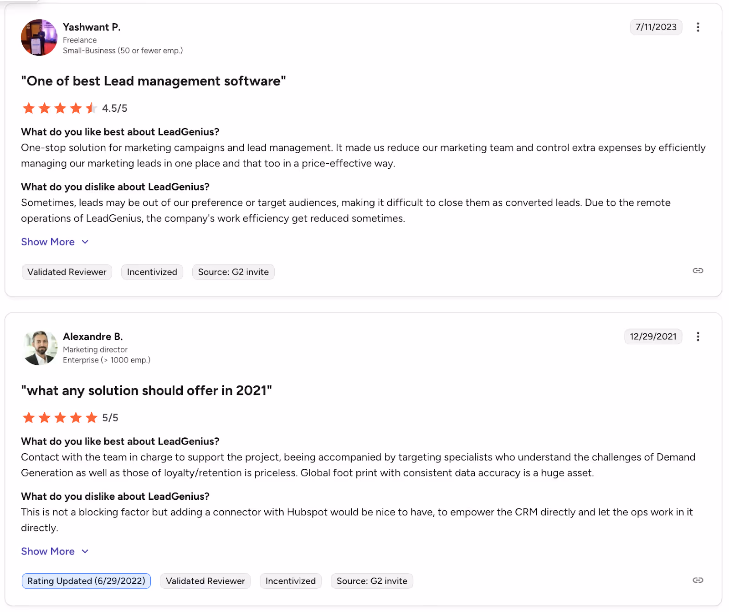Click the chevron next to first Show More

click(85, 242)
